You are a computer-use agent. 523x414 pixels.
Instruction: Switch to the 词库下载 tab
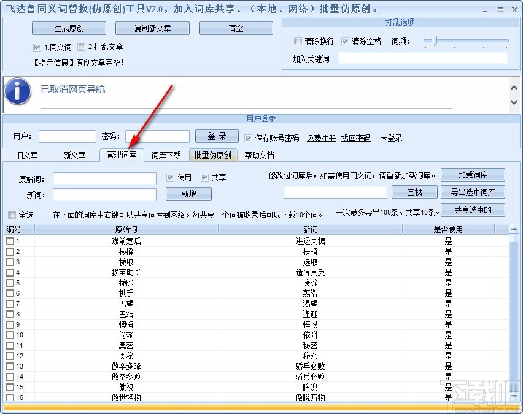[x=166, y=155]
